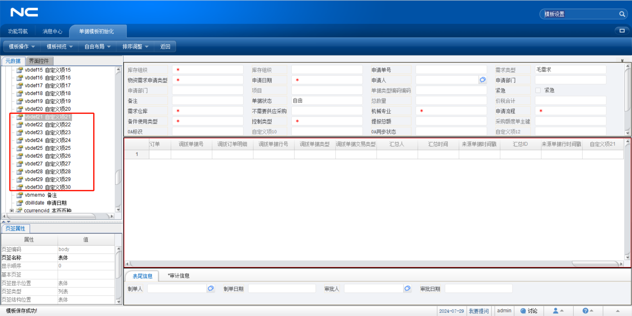
Task: Click the field icon of vbdef22
Action: tap(20, 124)
